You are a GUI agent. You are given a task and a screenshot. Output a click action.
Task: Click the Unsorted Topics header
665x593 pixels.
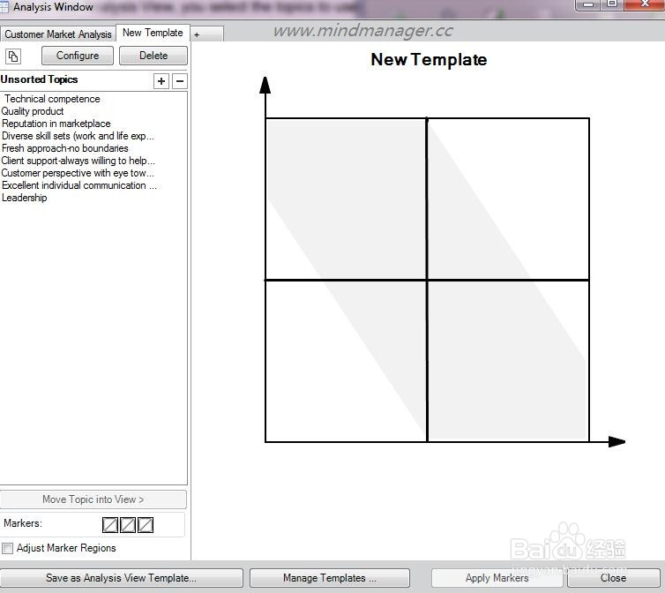click(39, 79)
